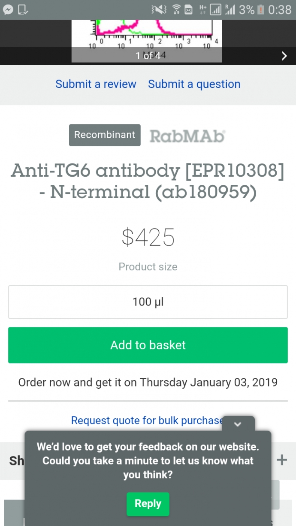Tap the mobile signal strength icon
The width and height of the screenshot is (296, 526).
pyautogui.click(x=216, y=9)
